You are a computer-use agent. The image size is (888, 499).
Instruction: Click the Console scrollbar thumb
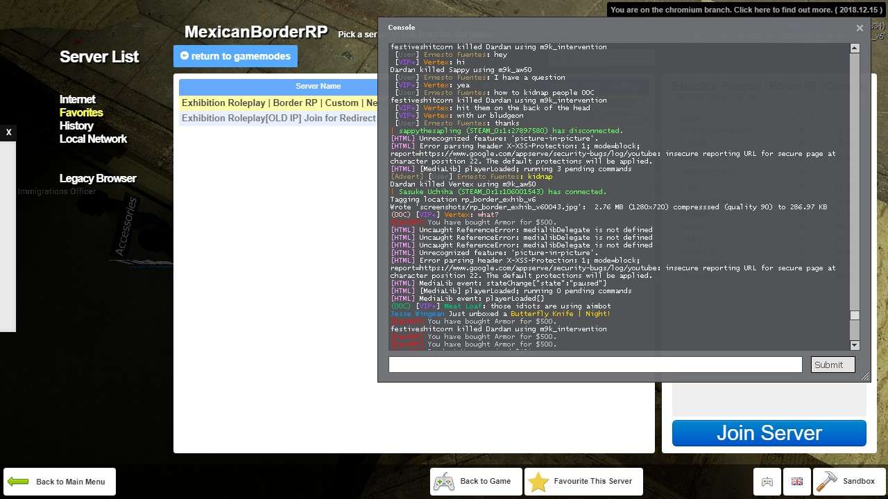pyautogui.click(x=855, y=315)
